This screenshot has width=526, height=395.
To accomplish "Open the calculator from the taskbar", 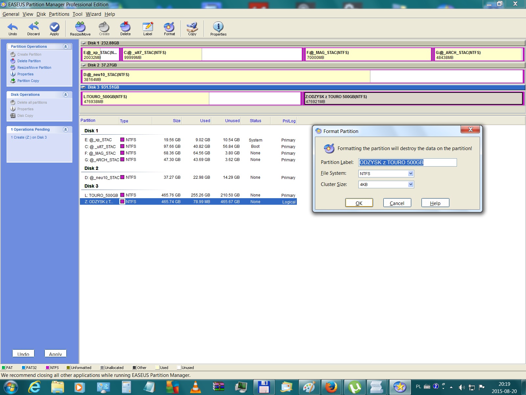I will (x=126, y=387).
